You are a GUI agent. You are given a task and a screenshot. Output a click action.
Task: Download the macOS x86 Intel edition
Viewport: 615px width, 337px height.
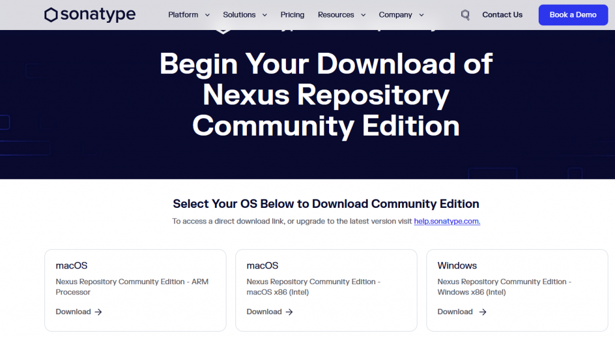pyautogui.click(x=270, y=312)
